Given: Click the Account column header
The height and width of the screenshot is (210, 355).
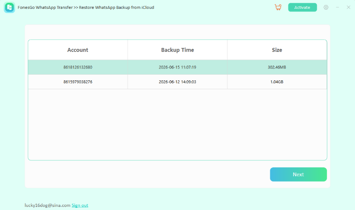Looking at the screenshot, I should 78,50.
